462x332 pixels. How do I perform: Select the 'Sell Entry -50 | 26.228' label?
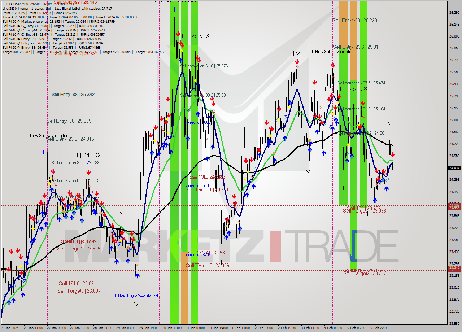(354, 20)
